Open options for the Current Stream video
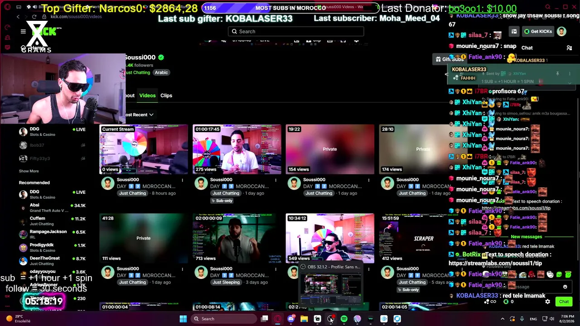Image resolution: width=580 pixels, height=326 pixels. (x=182, y=180)
